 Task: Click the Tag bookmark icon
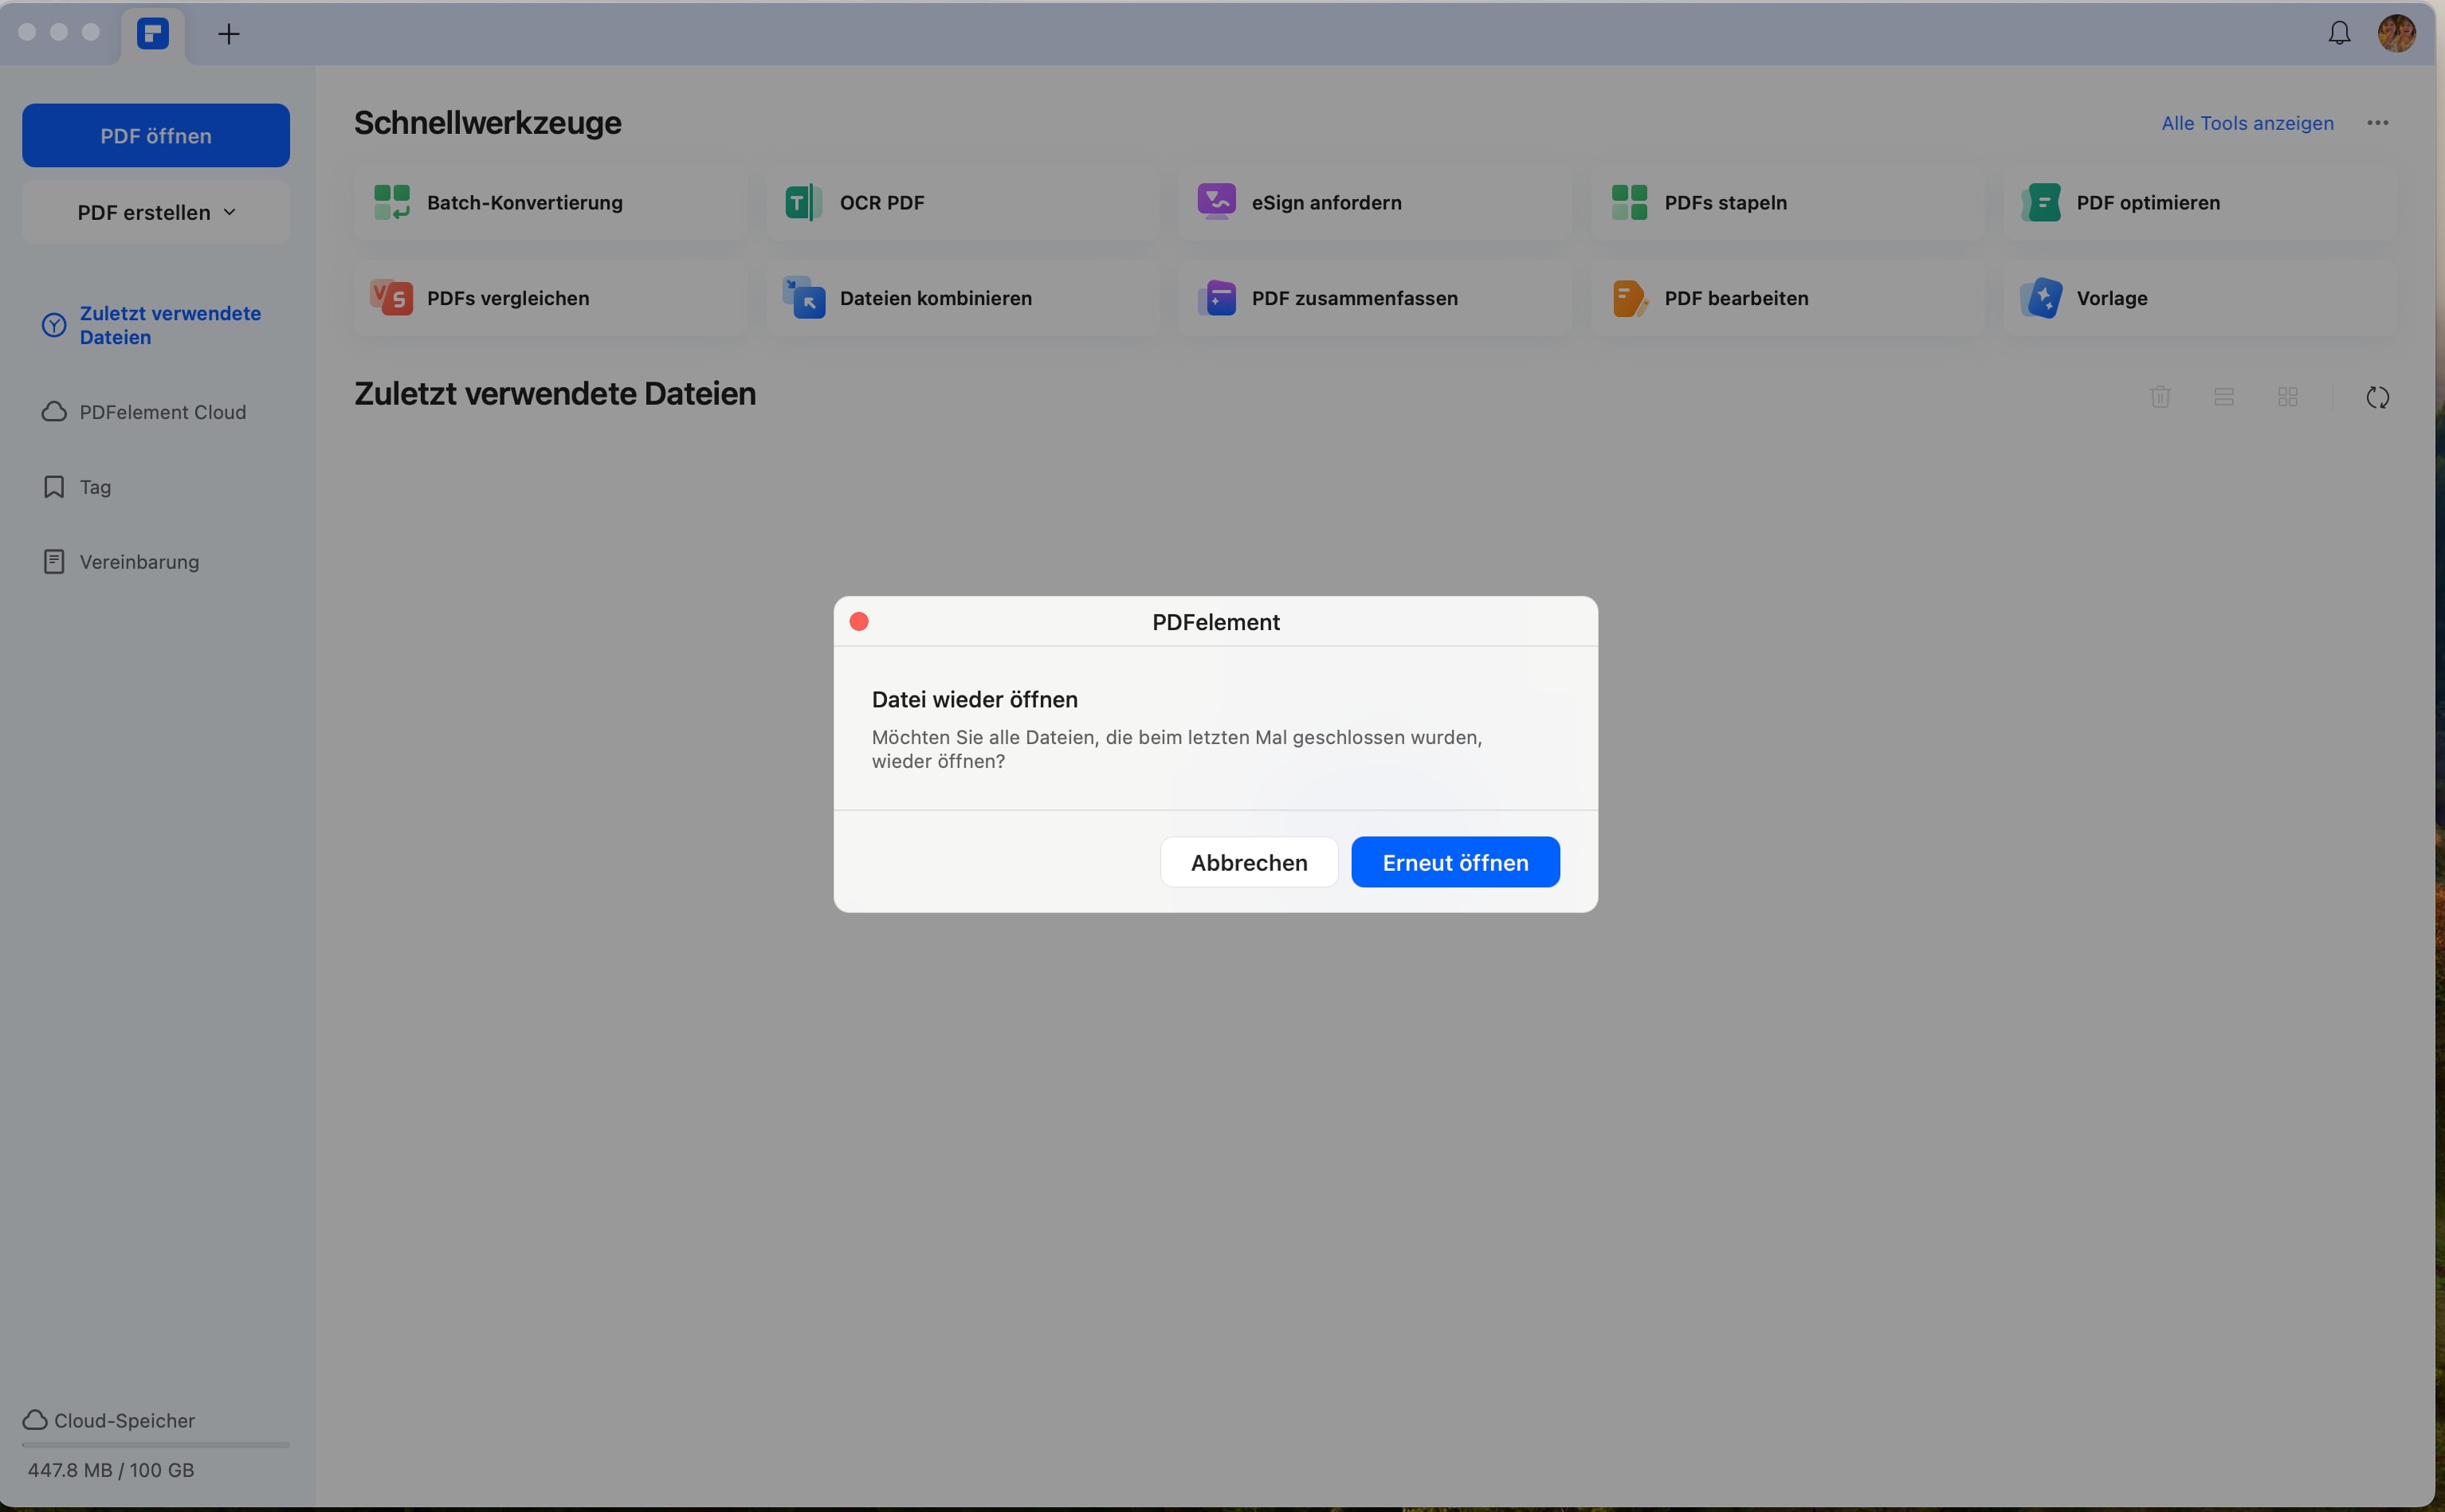[54, 487]
